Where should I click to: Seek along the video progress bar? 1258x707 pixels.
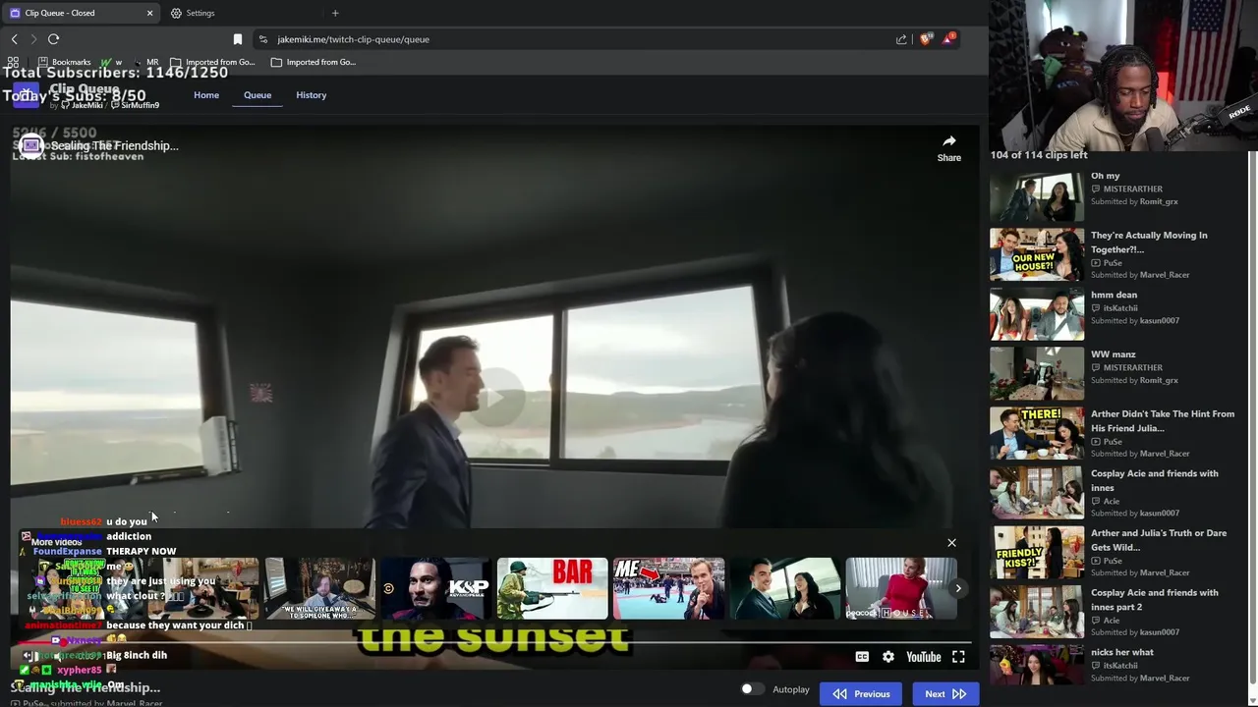(494, 642)
